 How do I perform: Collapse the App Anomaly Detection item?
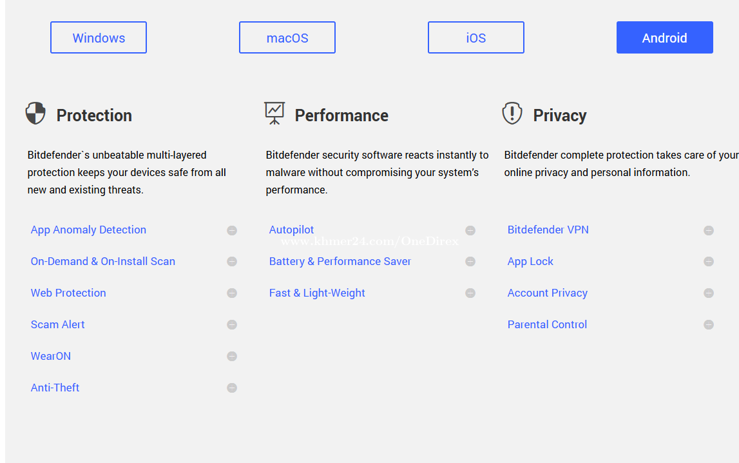point(232,230)
